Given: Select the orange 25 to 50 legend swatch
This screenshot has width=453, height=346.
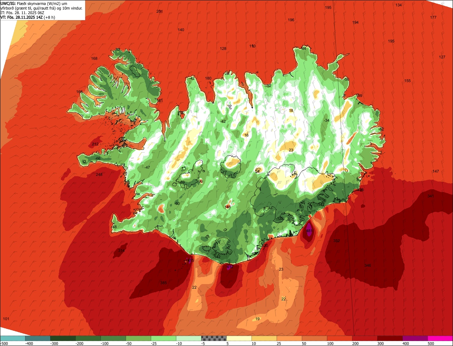Looking at the screenshot, I should click(289, 338).
